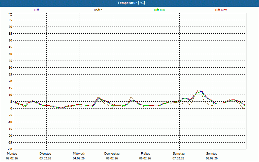Image resolution: width=259 pixels, height=162 pixels.
Task: Click the Donnerstag day label
Action: [112, 154]
